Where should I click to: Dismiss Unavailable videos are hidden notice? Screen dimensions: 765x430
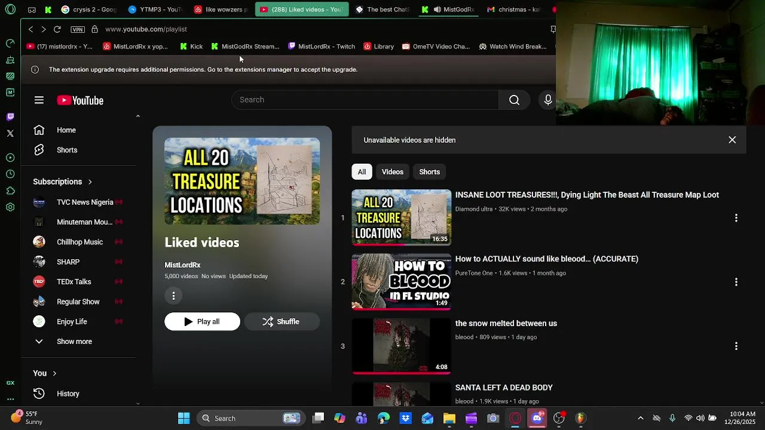pos(732,140)
